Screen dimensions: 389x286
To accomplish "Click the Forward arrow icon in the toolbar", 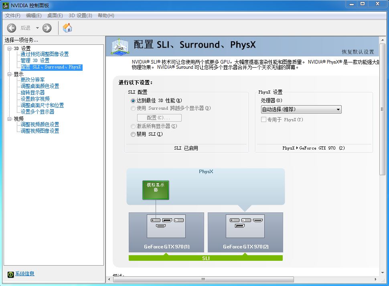I will pyautogui.click(x=47, y=28).
